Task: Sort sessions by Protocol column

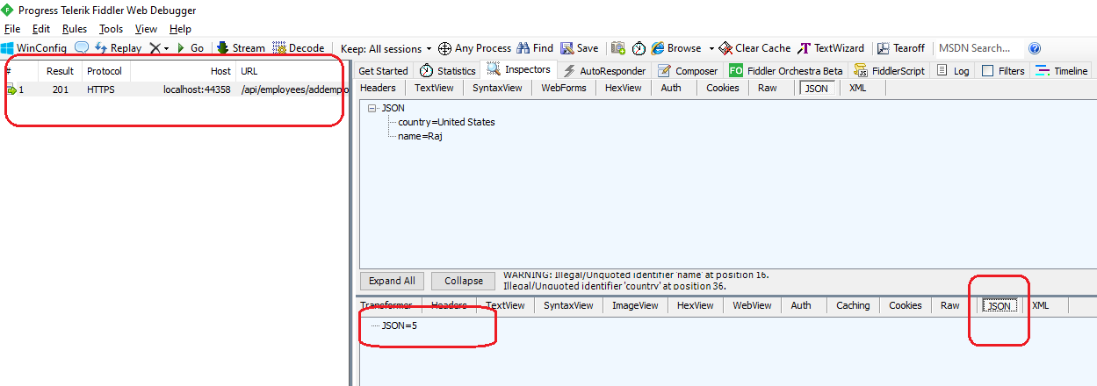Action: pyautogui.click(x=105, y=71)
